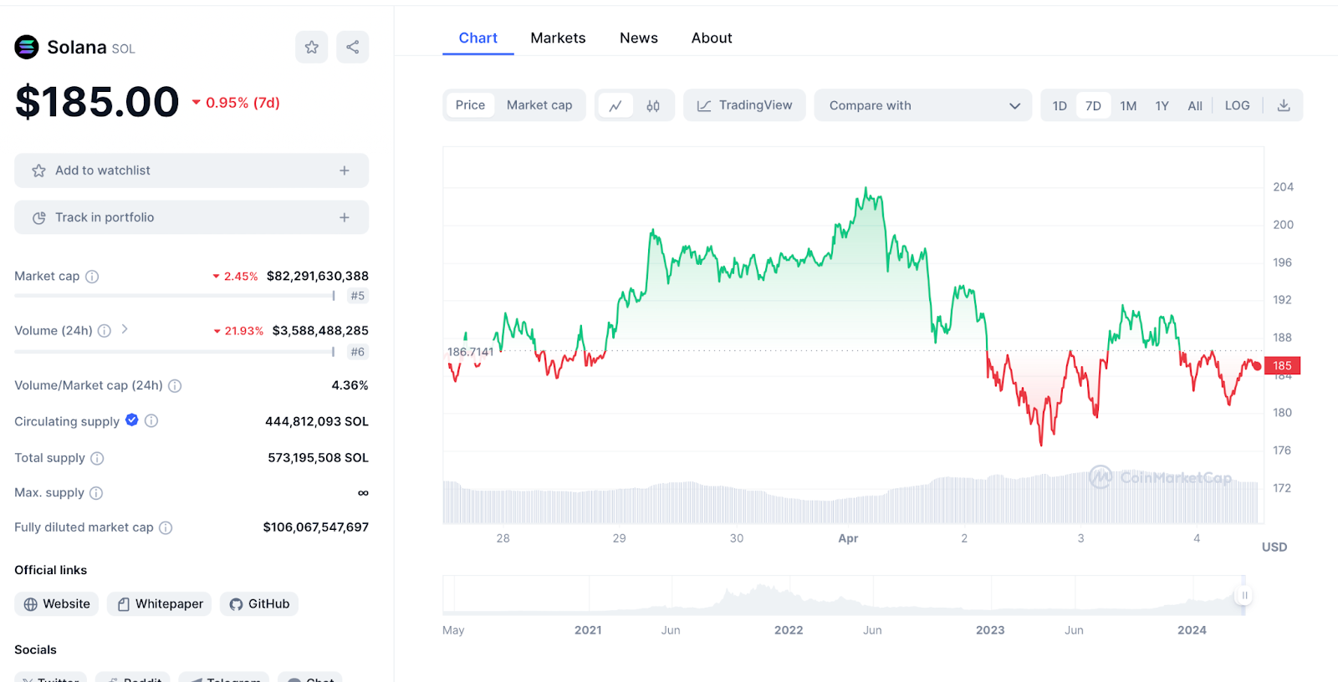Select the 1Y time range
Screen dimensions: 1338x682
[1162, 105]
